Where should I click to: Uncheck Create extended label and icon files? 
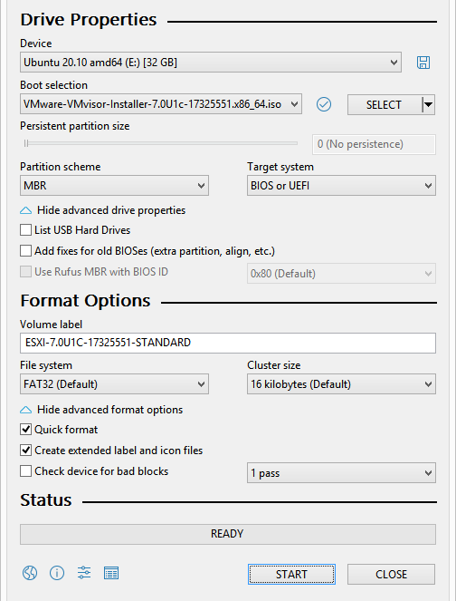pyautogui.click(x=25, y=450)
